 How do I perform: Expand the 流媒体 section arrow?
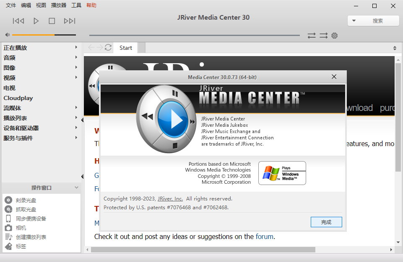76,108
